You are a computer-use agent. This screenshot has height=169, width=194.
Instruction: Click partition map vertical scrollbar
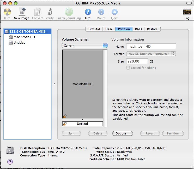pos(105,88)
